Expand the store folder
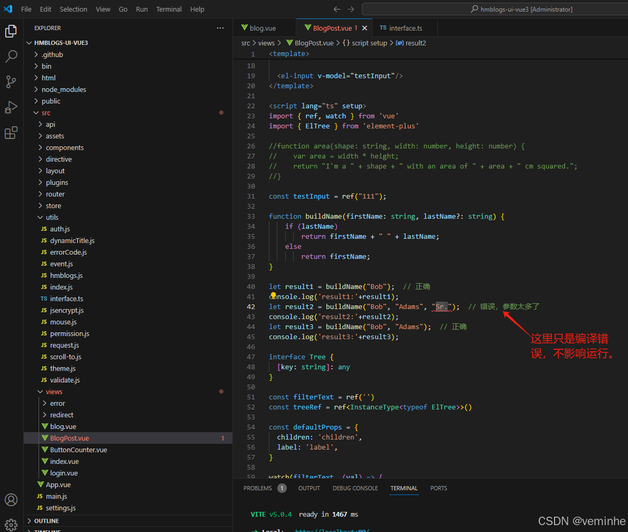628x532 pixels. point(128,206)
